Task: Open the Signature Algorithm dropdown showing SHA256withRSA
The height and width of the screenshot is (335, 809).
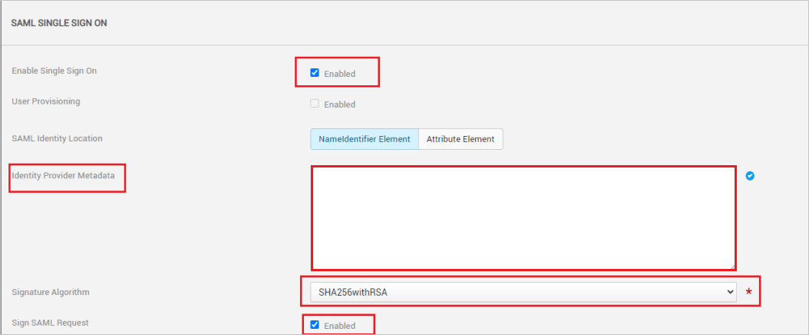Action: [523, 292]
